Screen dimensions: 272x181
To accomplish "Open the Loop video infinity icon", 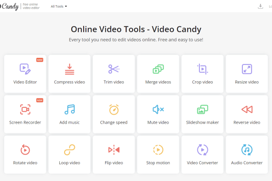I will (69, 150).
